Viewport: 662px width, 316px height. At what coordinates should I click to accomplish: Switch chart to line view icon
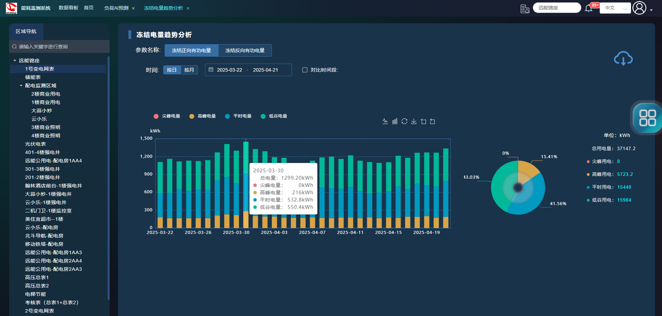tap(385, 121)
